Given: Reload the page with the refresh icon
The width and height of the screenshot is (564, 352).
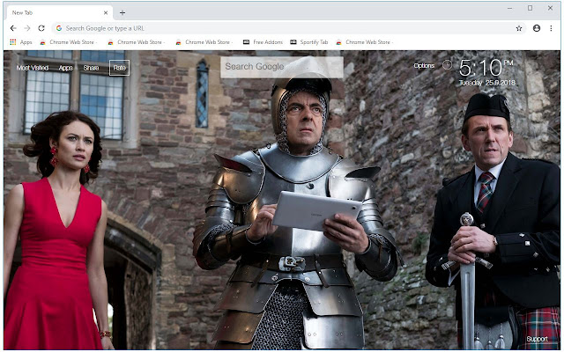Looking at the screenshot, I should (x=41, y=28).
